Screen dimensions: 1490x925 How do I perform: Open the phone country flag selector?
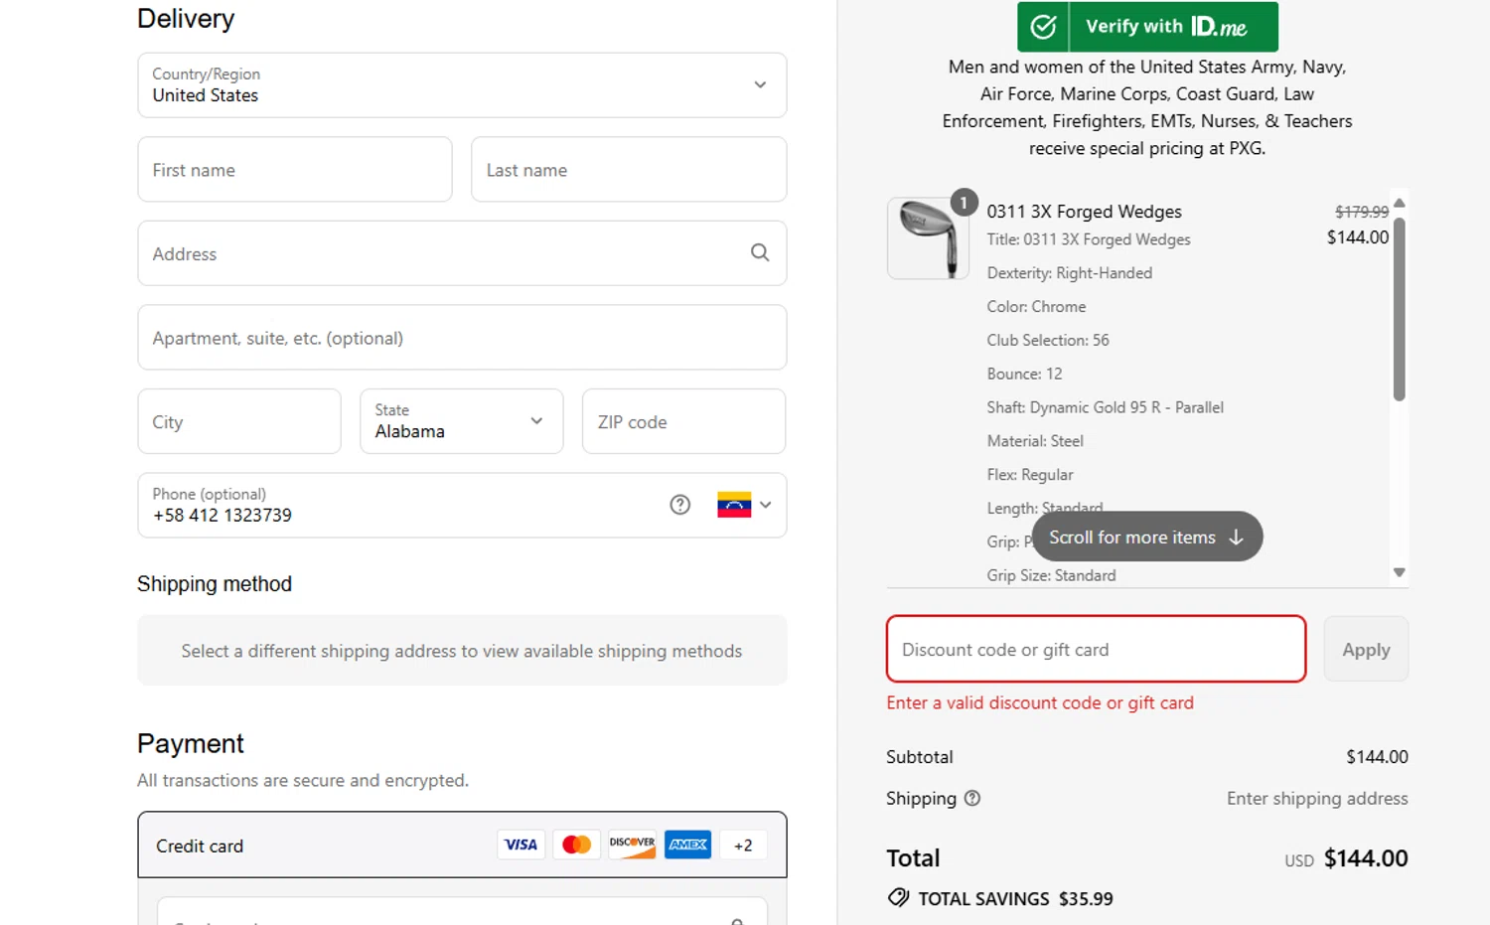tap(744, 505)
